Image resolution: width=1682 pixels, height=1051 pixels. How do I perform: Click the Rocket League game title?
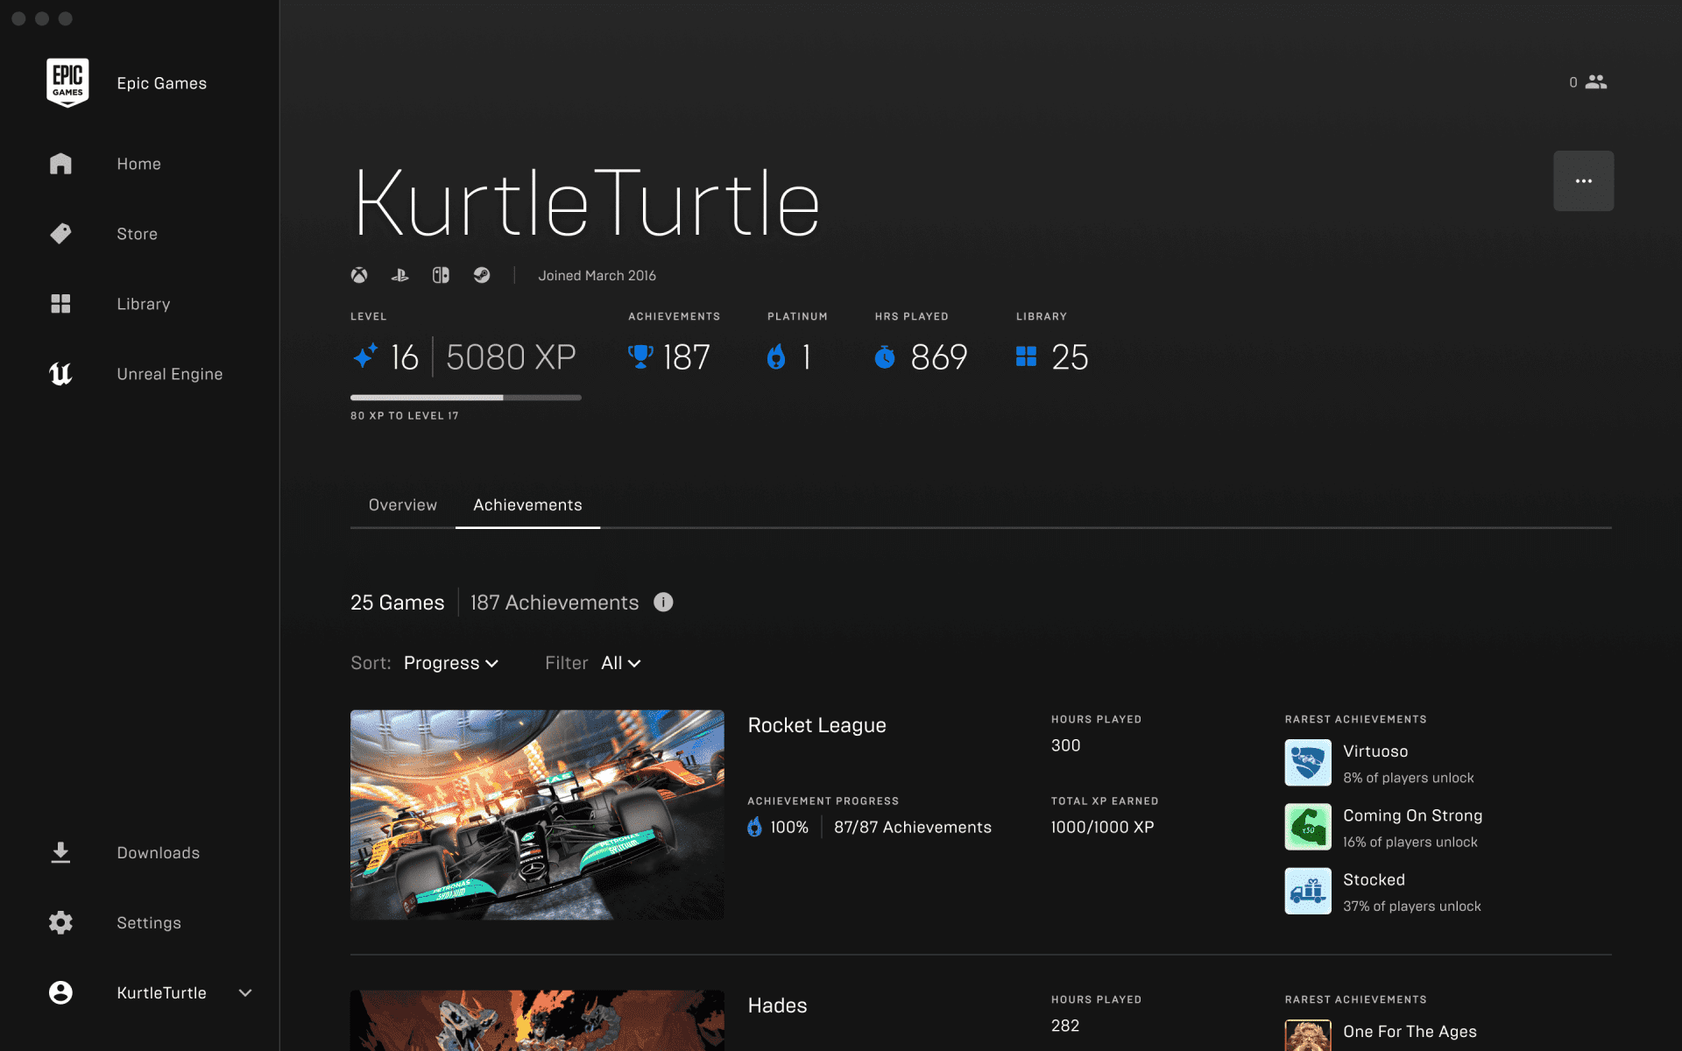point(816,725)
